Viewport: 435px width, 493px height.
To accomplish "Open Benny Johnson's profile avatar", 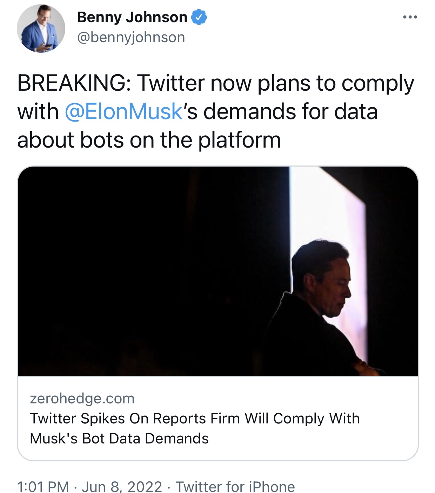I will (41, 28).
